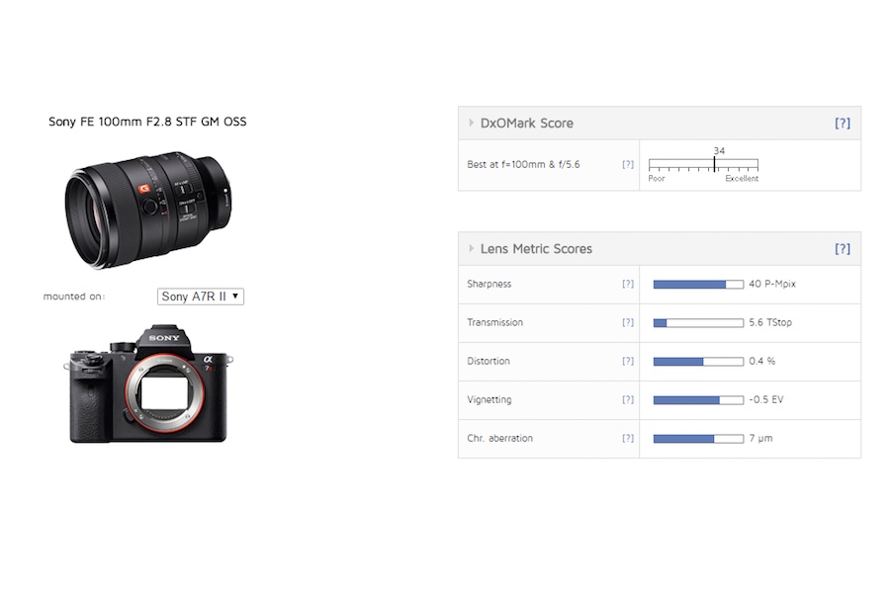This screenshot has height=593, width=890.
Task: Click the Sharpness score bar
Action: click(x=697, y=284)
